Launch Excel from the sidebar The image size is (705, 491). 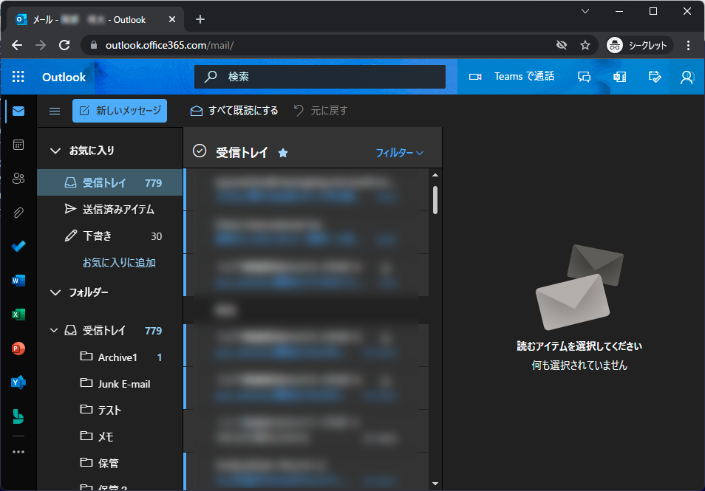tap(18, 314)
